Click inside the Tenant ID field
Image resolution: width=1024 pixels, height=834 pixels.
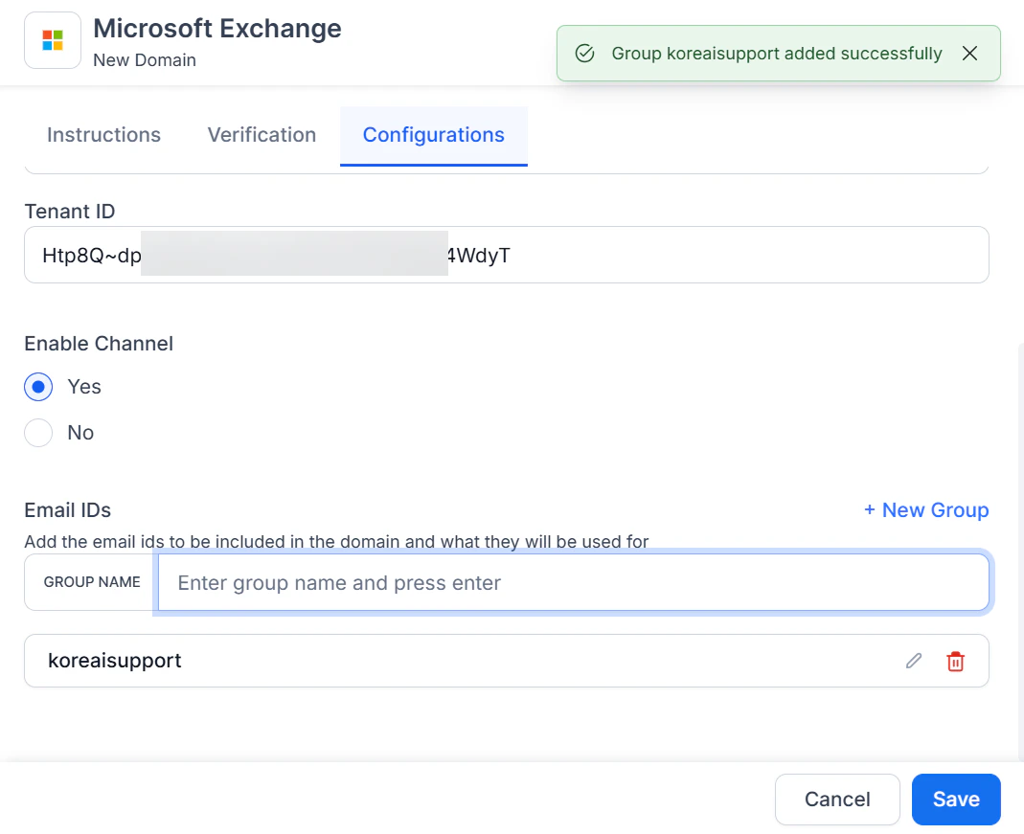(x=506, y=255)
